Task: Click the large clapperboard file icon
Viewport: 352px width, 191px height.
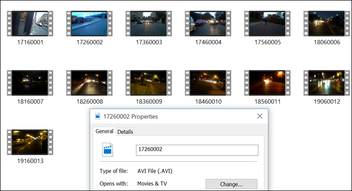Action: [x=108, y=150]
